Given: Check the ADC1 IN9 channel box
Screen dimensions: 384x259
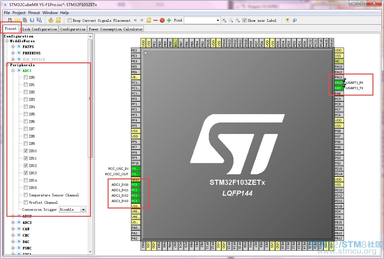Looking at the screenshot, I should click(26, 144).
